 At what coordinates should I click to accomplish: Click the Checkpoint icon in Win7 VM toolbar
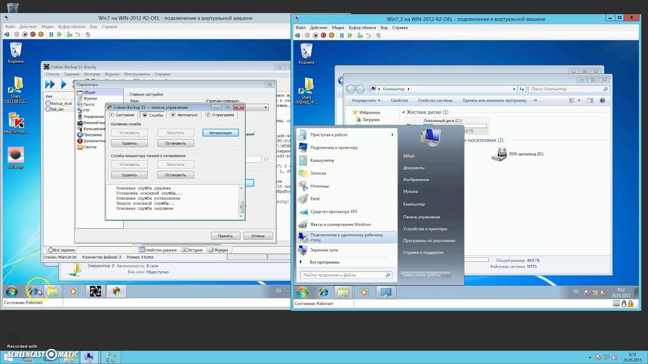(x=69, y=34)
